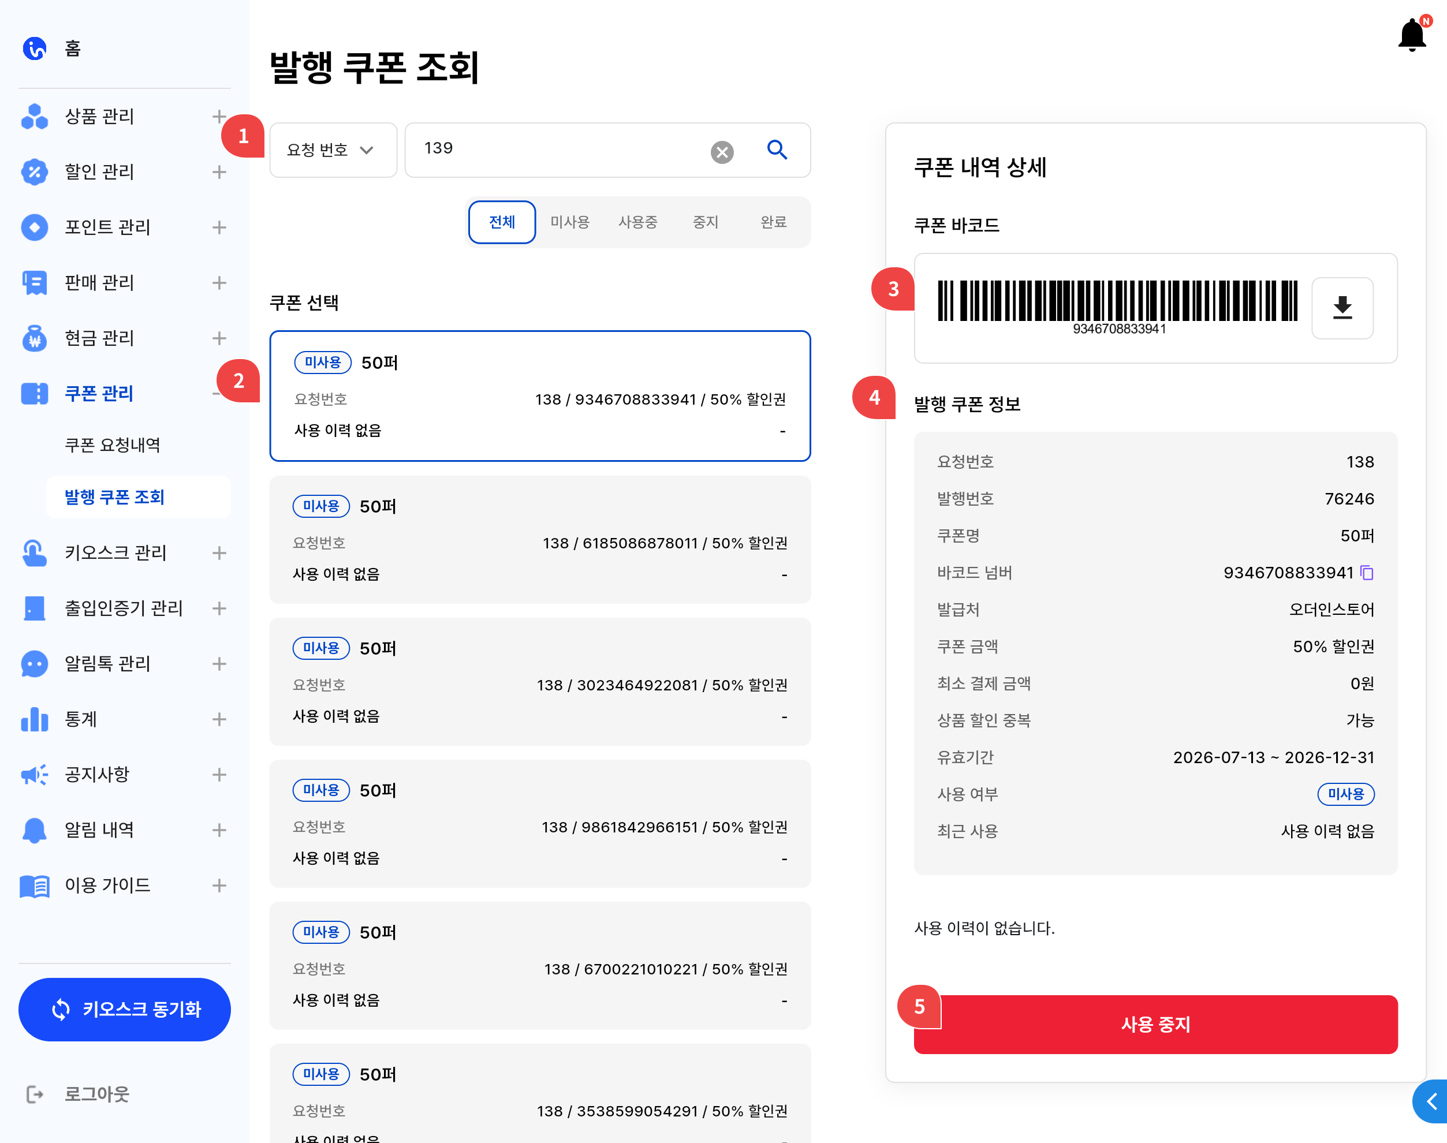Switch to the 중지 filter tab
Viewport: 1447px width, 1143px height.
pos(706,222)
